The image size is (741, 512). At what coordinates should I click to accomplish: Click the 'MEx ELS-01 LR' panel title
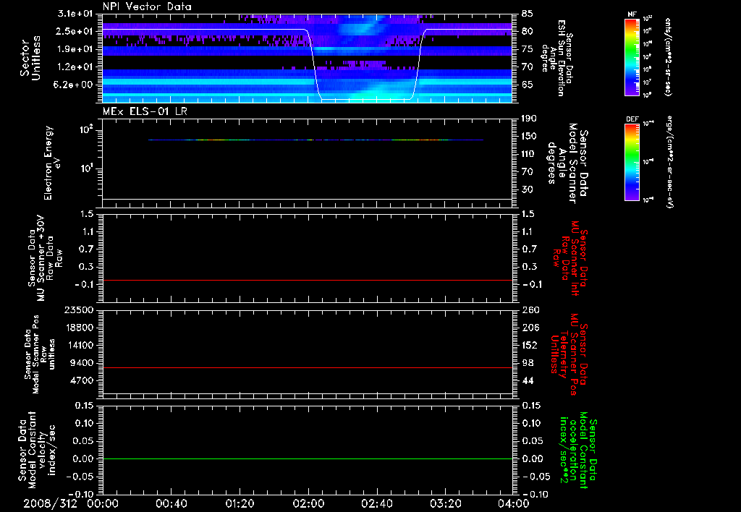[145, 111]
